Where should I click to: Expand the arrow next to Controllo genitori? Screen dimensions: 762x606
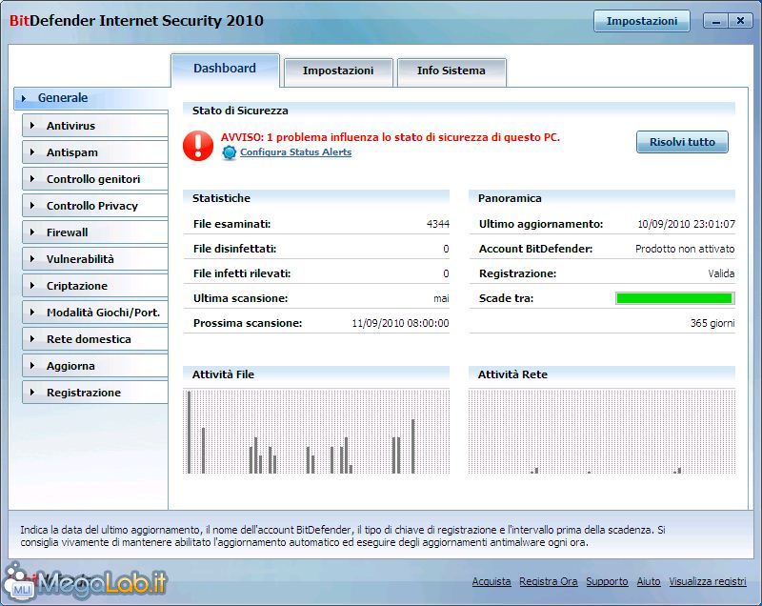(x=32, y=179)
